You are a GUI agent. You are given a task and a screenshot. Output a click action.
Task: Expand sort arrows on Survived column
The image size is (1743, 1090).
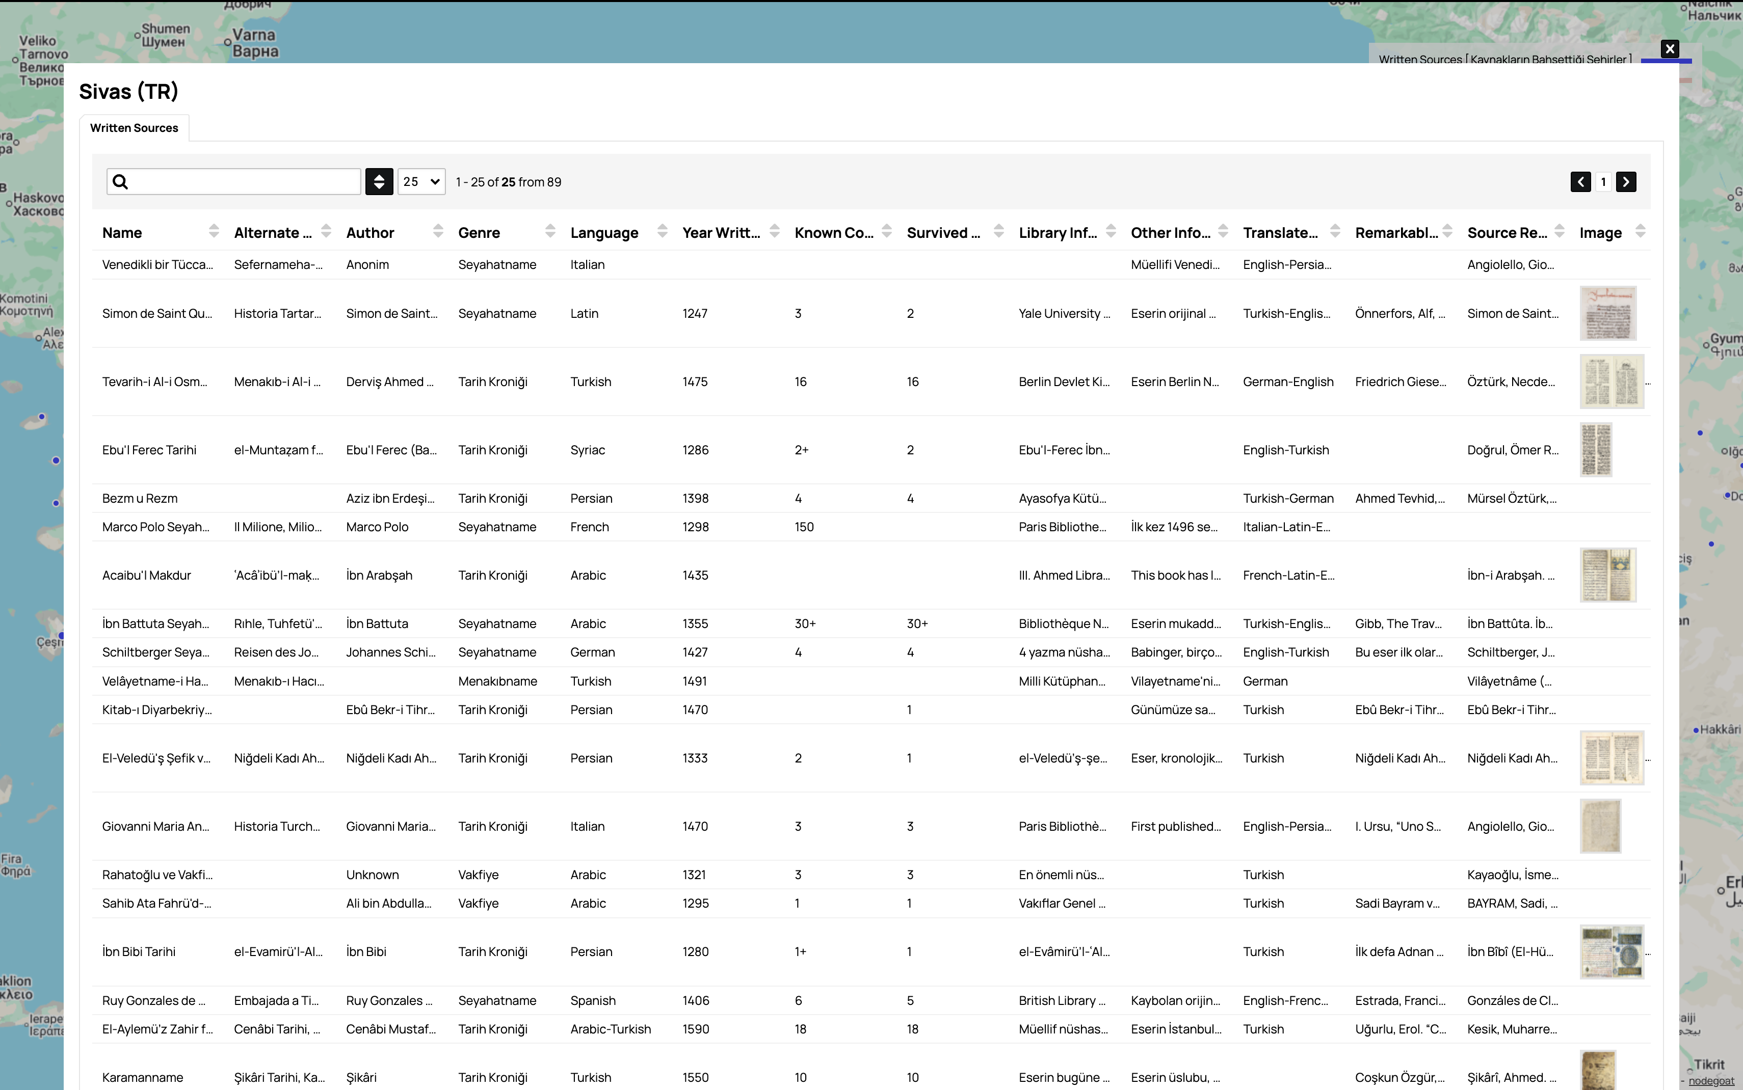998,231
